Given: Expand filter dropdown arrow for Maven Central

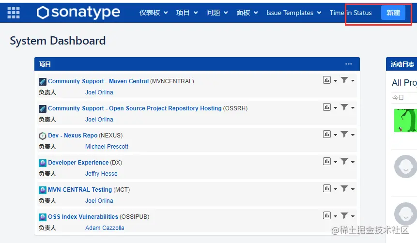Looking at the screenshot, I should coord(353,81).
